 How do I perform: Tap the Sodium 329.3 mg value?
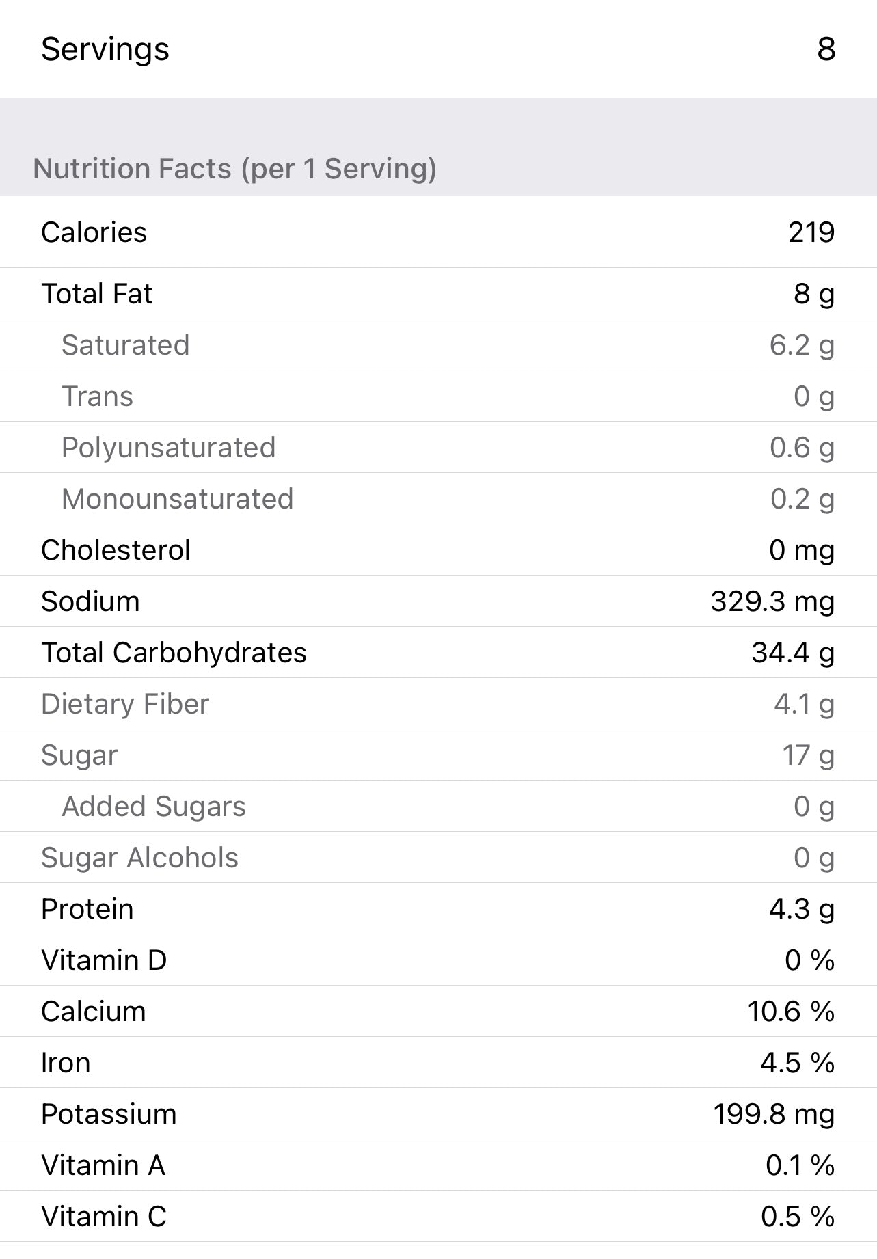pos(772,601)
